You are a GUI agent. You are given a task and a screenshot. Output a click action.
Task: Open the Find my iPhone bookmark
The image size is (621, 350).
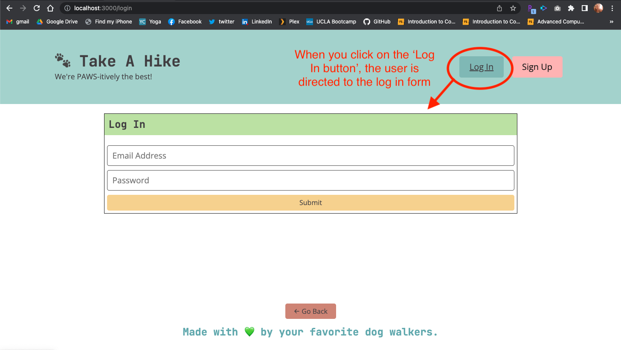click(109, 22)
